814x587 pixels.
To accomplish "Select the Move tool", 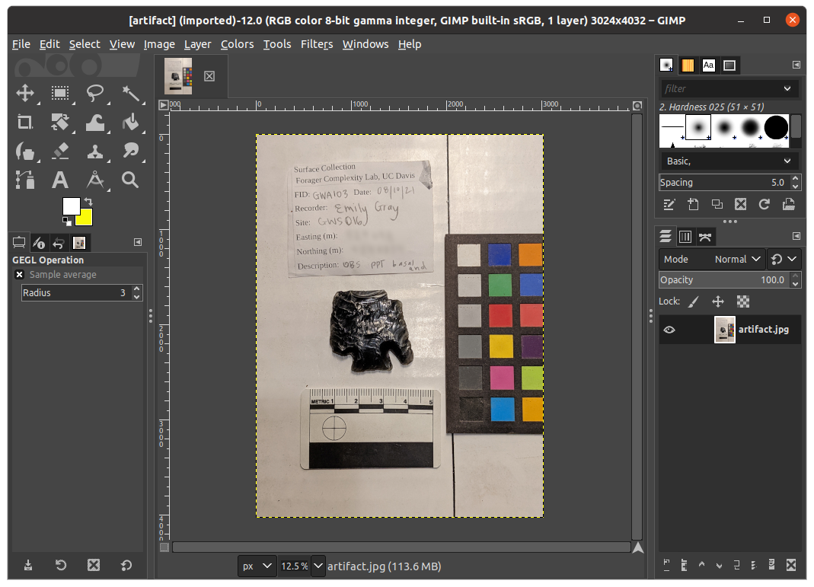I will click(x=25, y=94).
